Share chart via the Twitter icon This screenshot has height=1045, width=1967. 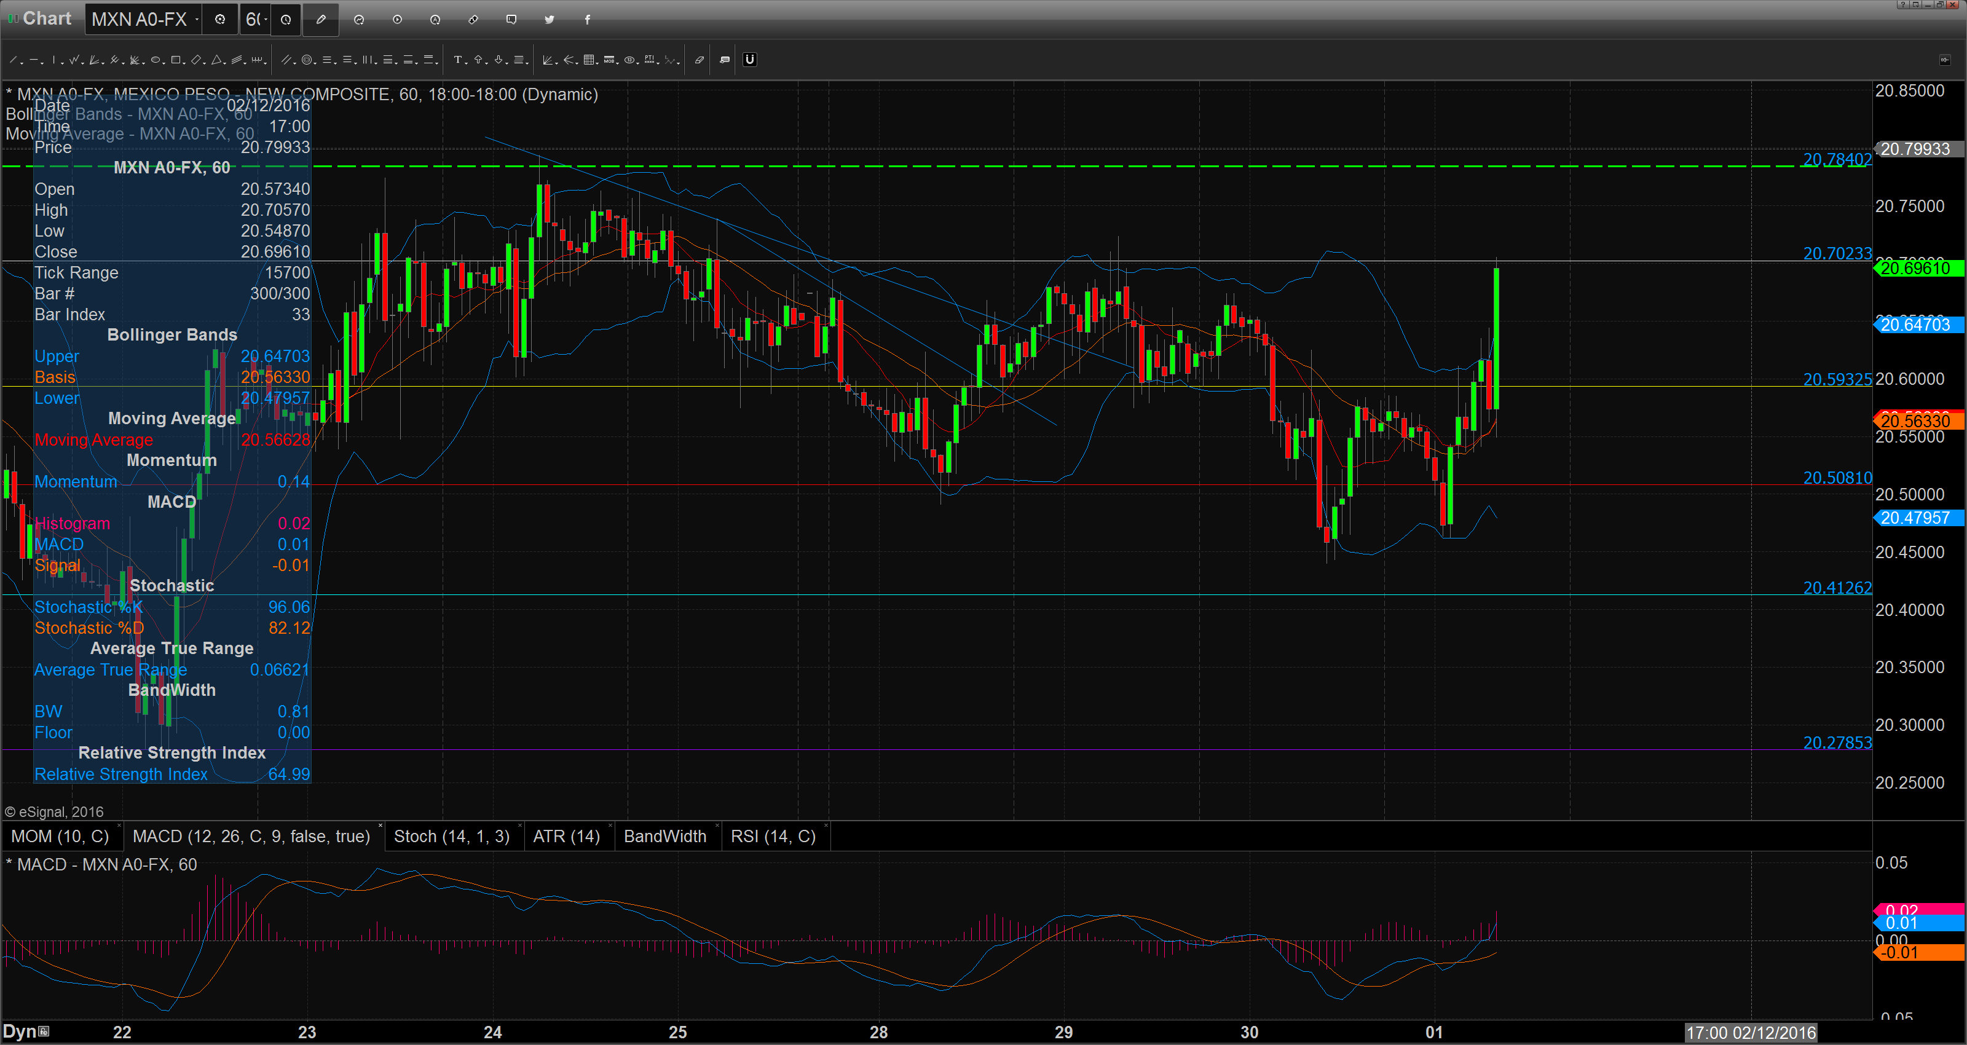[549, 20]
